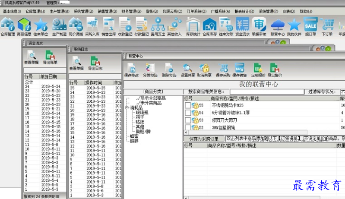
Task: Tick checkbox for 6分钢管冷镀锌1.1厚 row
Action: [x=188, y=113]
